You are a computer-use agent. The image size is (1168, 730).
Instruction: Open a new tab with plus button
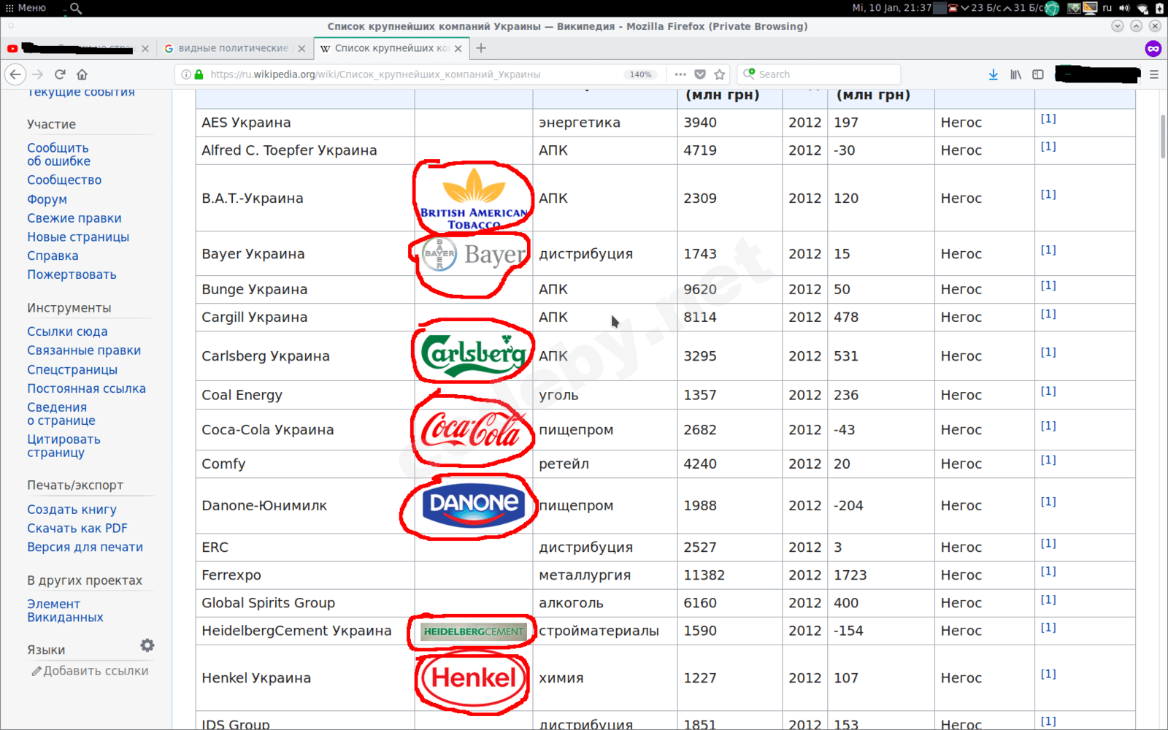[481, 48]
